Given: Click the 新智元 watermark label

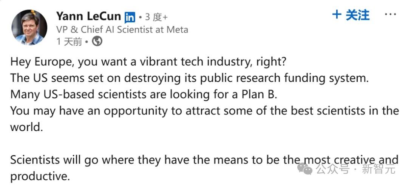Looking at the screenshot, I should click(379, 169).
